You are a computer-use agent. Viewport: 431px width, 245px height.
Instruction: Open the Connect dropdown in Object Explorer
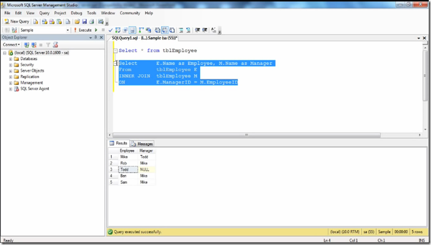(x=11, y=45)
